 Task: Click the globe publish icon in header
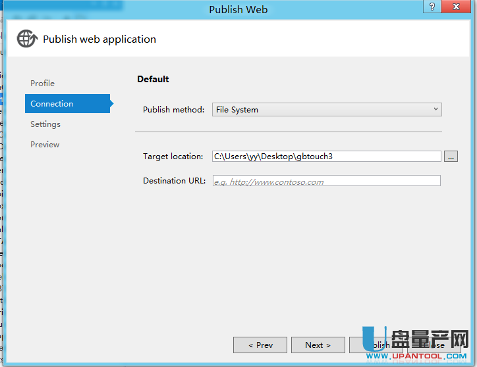click(x=27, y=39)
